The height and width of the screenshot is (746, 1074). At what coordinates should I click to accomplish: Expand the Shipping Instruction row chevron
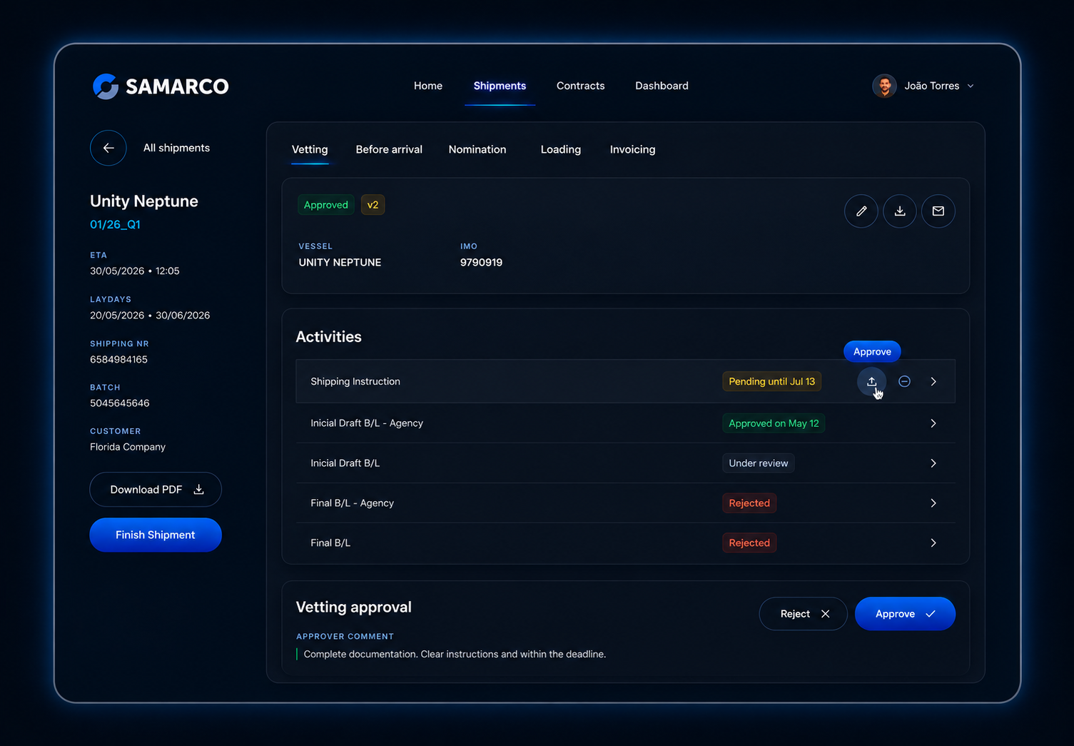tap(933, 381)
